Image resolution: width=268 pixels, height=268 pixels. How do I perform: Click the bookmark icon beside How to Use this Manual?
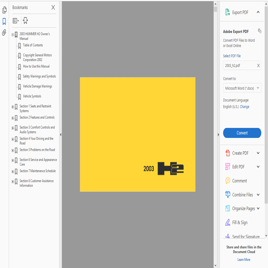[20, 67]
